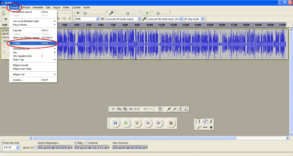Click the small green Play-at-Speed button
The width and height of the screenshot is (293, 156).
point(148,13)
